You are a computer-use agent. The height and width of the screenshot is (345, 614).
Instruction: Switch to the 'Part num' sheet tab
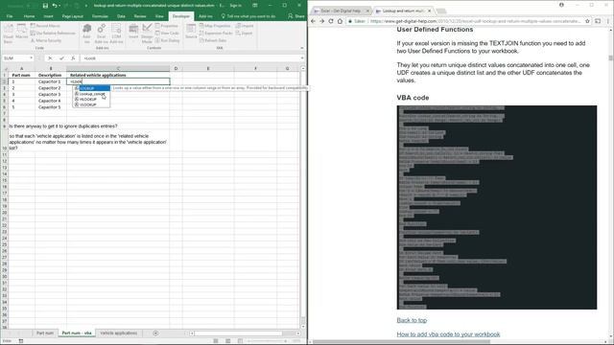point(45,333)
